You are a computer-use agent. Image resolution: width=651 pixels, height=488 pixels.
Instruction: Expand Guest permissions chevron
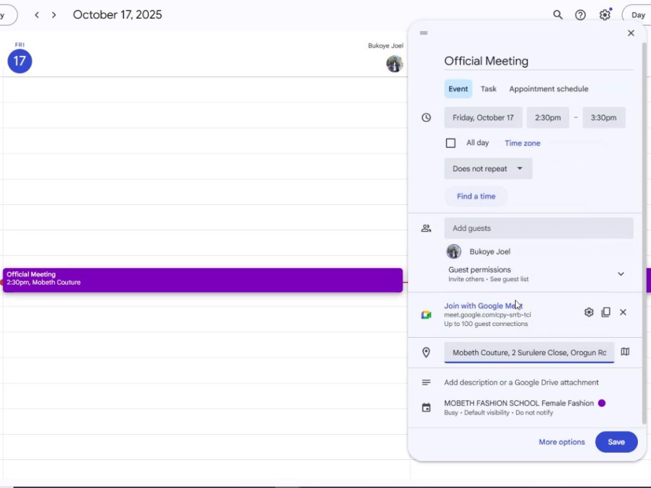click(620, 274)
